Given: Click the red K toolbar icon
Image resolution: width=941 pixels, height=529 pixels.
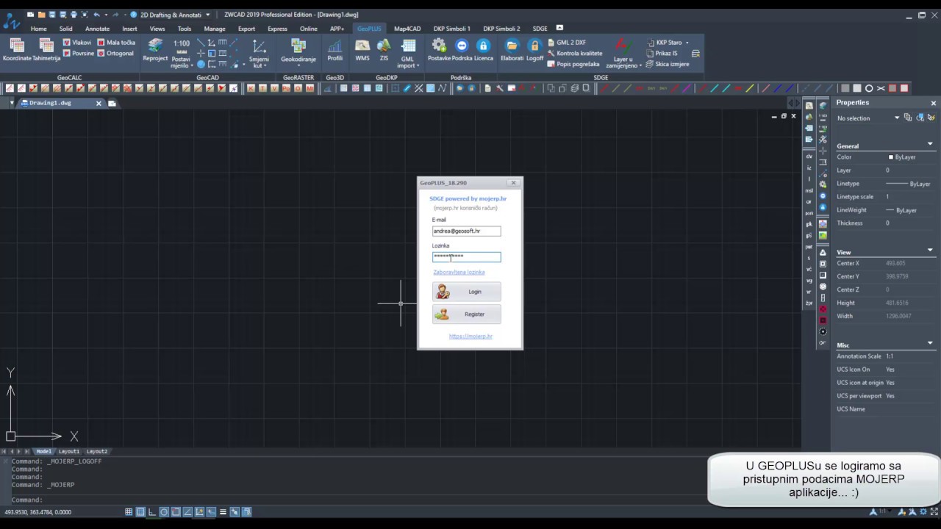Looking at the screenshot, I should tap(251, 88).
